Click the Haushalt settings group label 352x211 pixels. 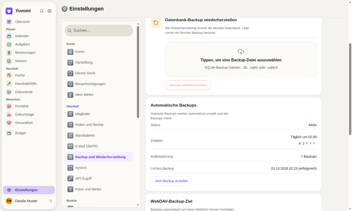73,106
